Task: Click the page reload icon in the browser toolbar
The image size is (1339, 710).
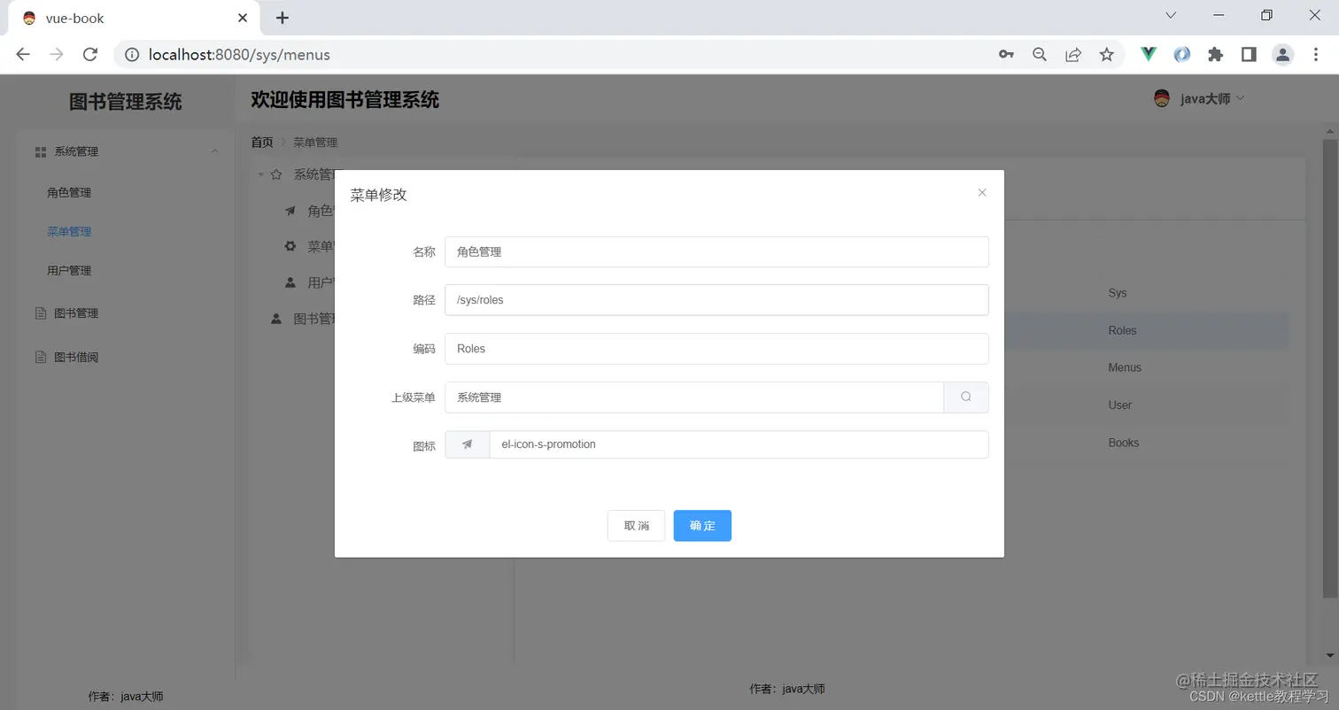Action: pyautogui.click(x=91, y=54)
